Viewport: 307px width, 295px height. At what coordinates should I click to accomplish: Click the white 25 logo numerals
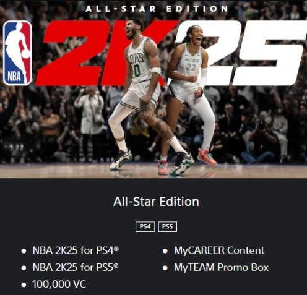pos(248,53)
